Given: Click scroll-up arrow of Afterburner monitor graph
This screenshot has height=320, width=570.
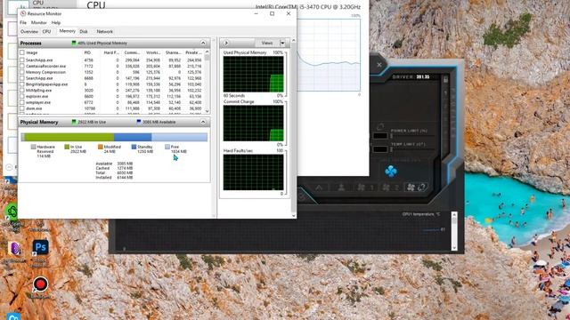Looking at the screenshot, I should pyautogui.click(x=454, y=215).
